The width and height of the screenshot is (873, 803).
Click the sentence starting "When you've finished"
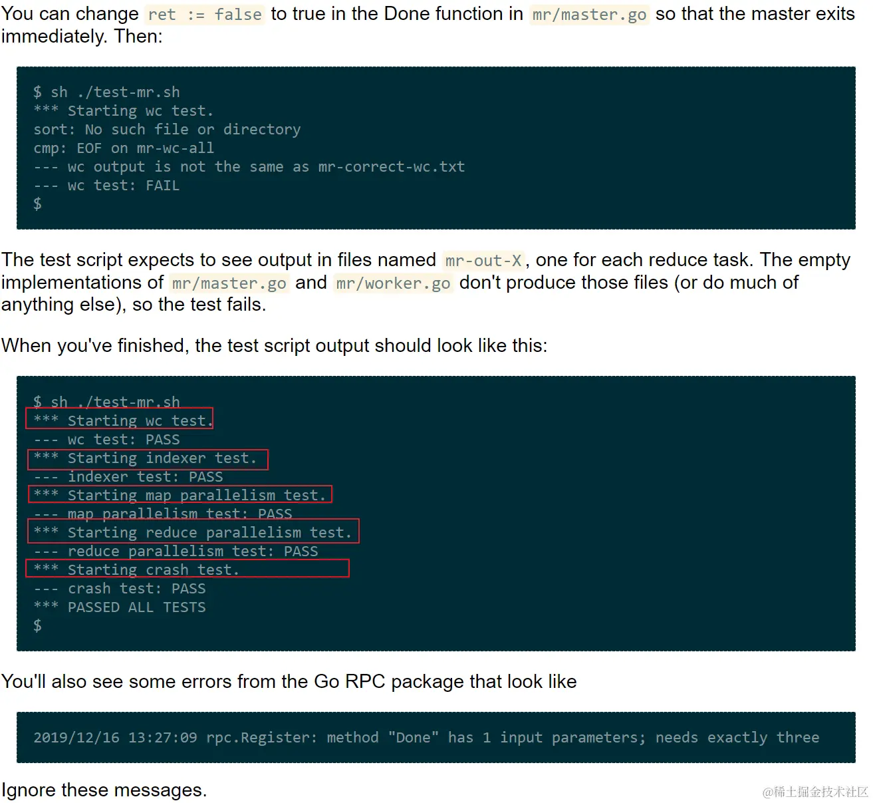pyautogui.click(x=275, y=346)
